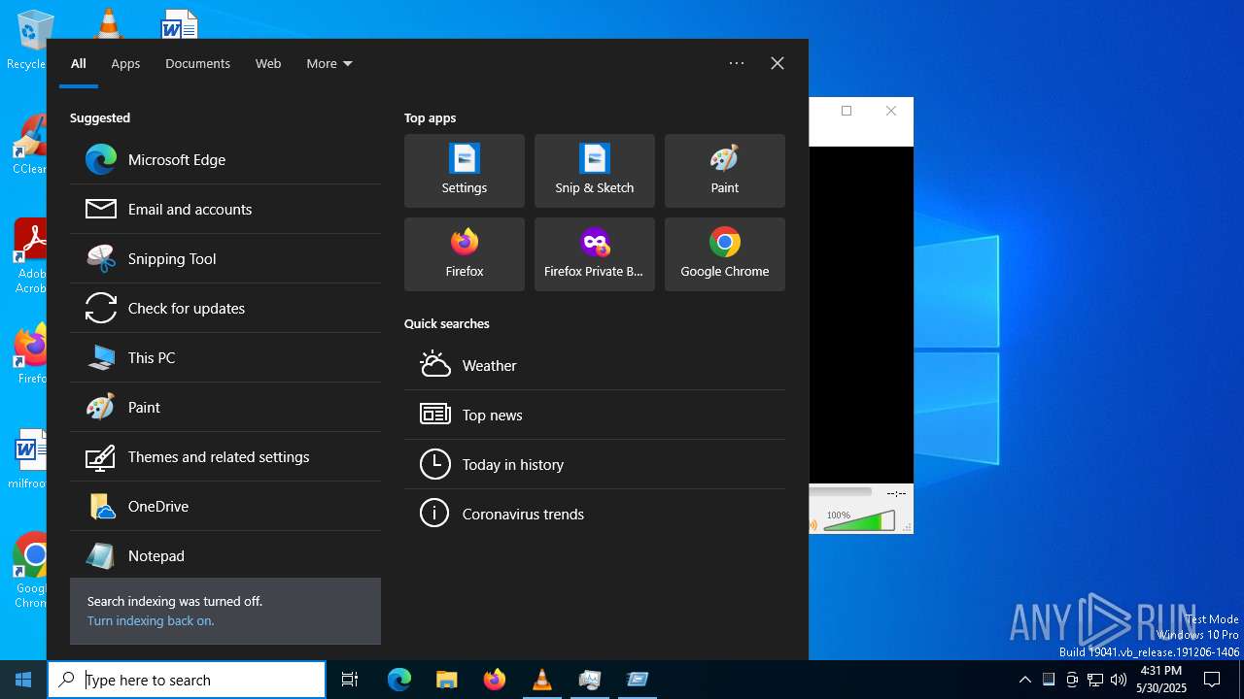Open the notification center
Image resolution: width=1244 pixels, height=699 pixels.
(1213, 680)
